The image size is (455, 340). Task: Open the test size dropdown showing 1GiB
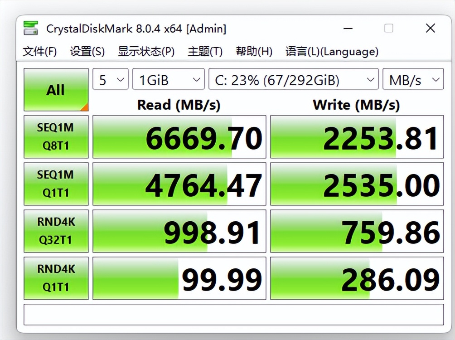168,79
